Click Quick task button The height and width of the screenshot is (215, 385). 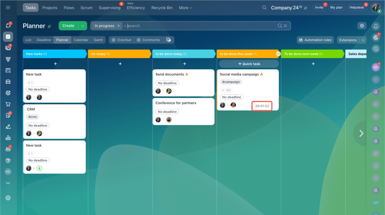tap(249, 64)
